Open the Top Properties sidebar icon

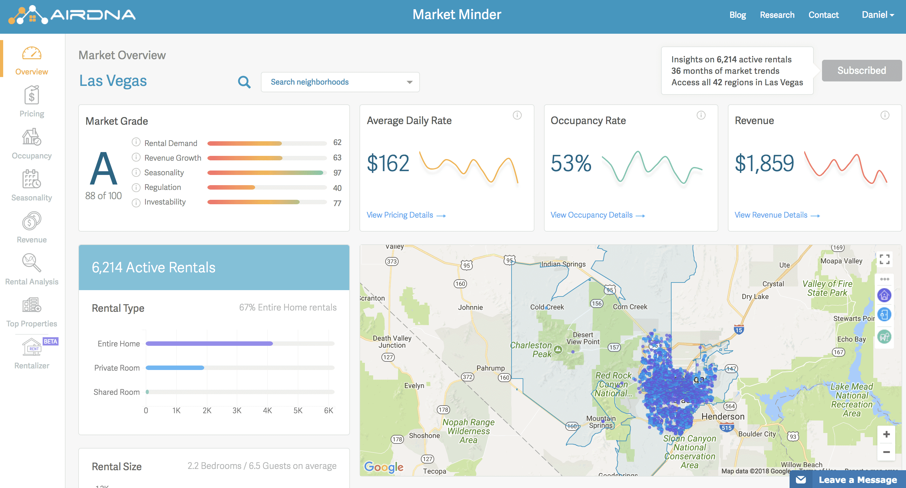[x=32, y=305]
